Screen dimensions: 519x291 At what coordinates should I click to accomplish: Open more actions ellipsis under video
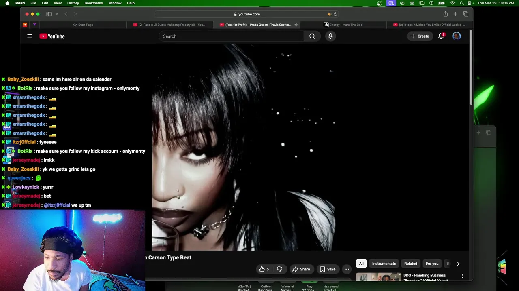[x=347, y=269]
